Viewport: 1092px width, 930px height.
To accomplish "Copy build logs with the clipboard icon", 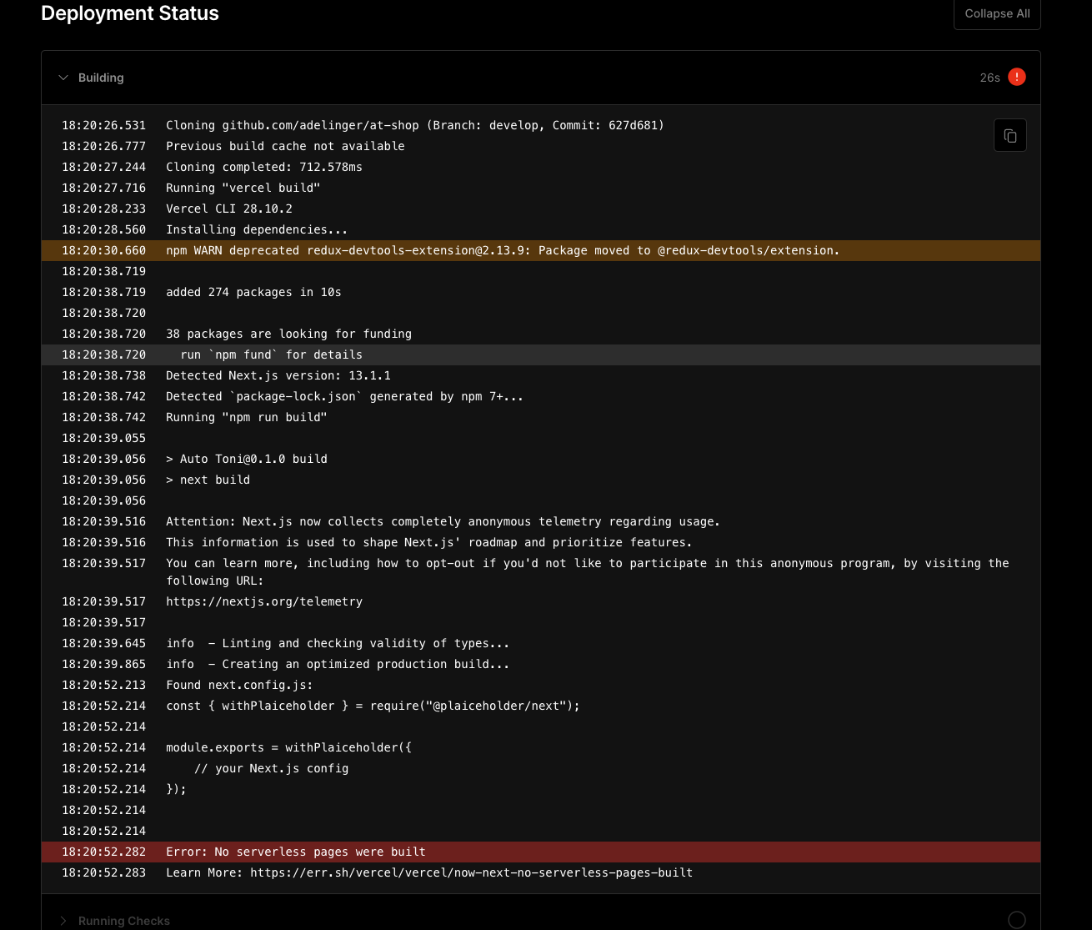I will pyautogui.click(x=1009, y=135).
